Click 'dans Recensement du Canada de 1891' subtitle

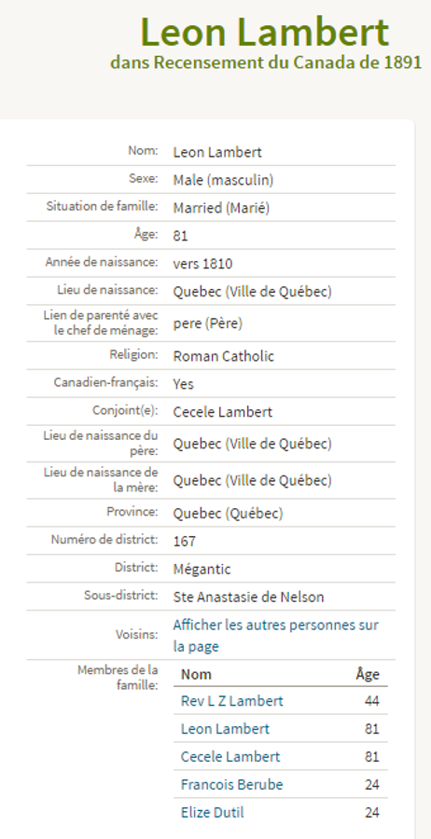pyautogui.click(x=266, y=62)
